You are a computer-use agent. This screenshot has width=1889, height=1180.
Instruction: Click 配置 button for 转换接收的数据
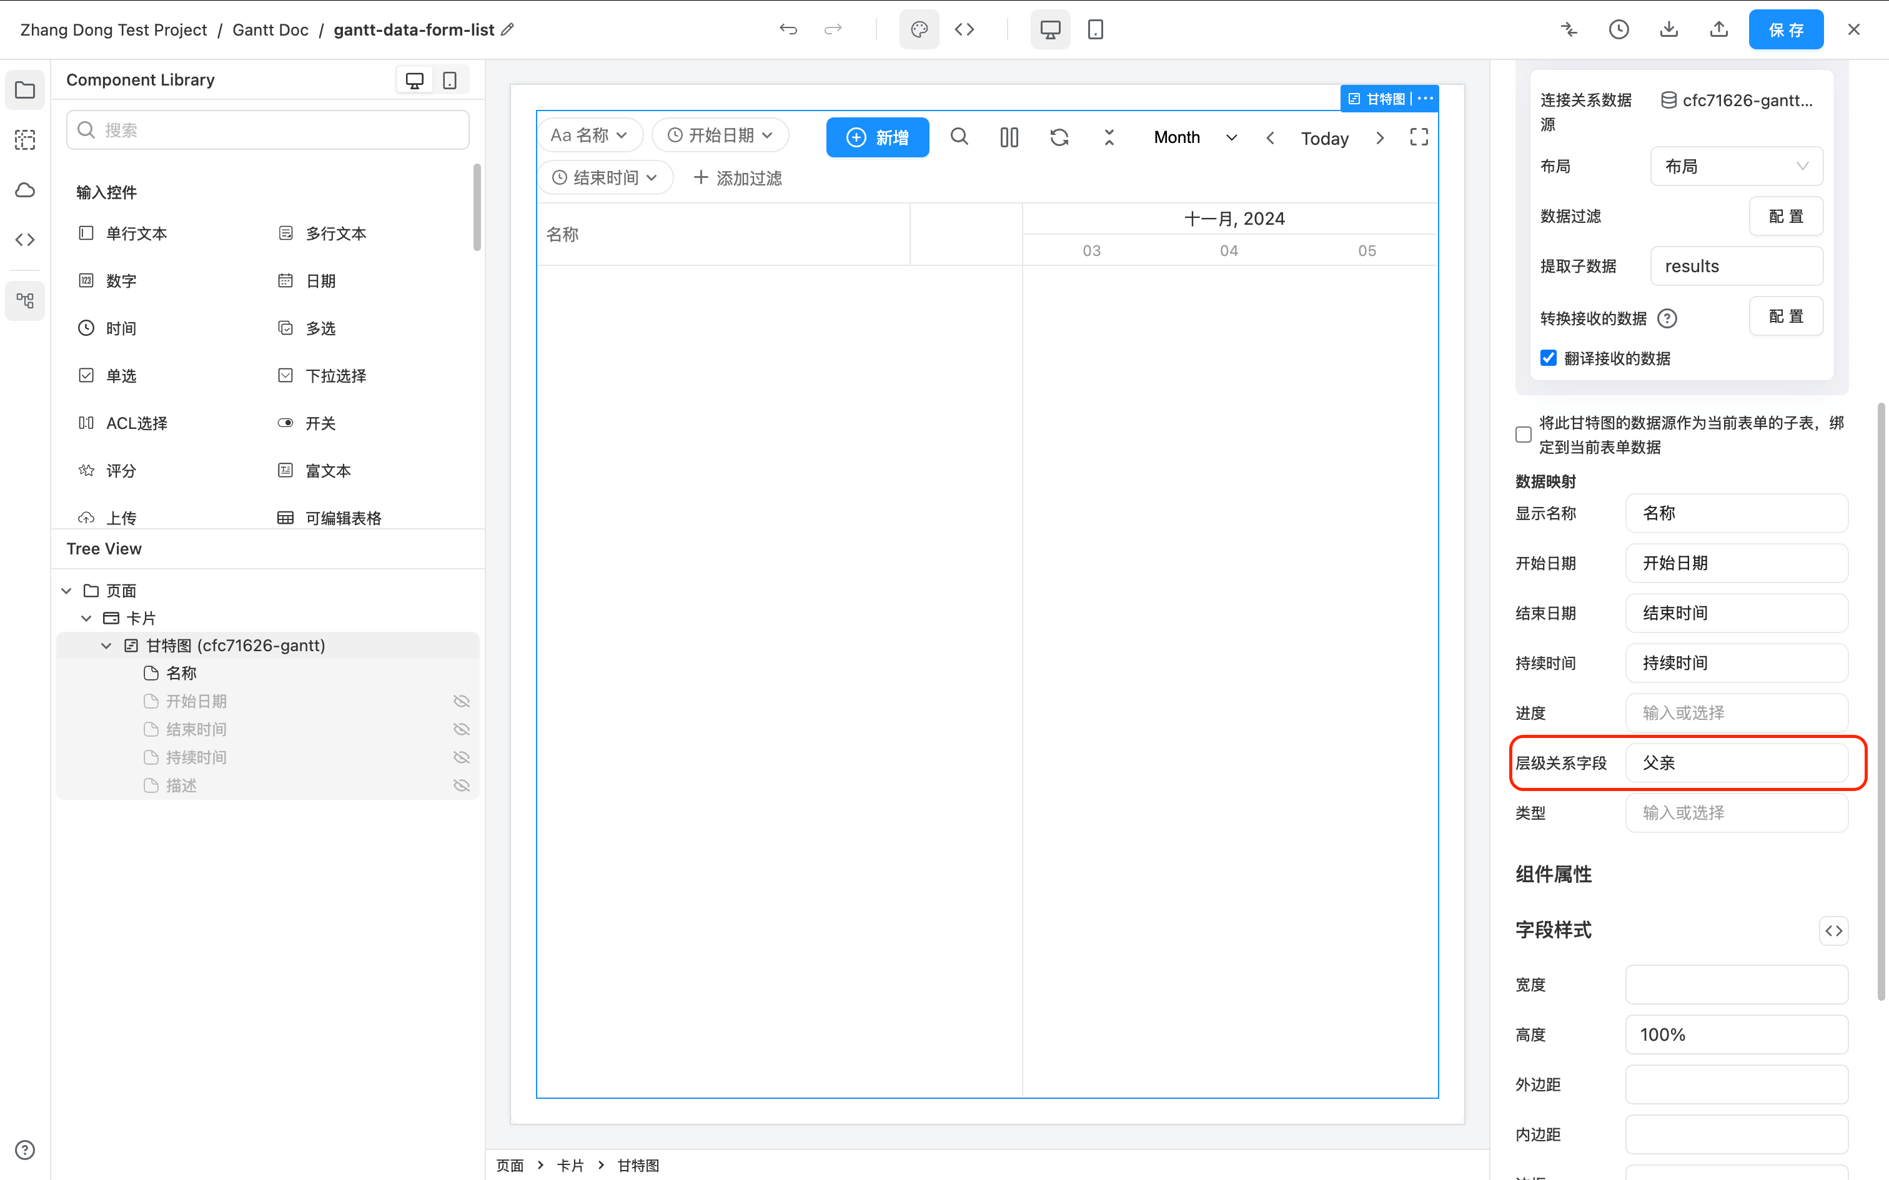tap(1786, 316)
